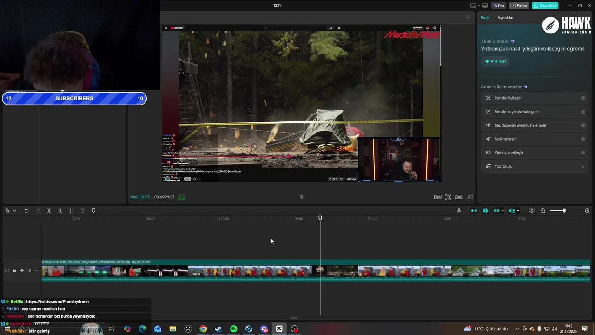Open the Oran aspect ratio button

click(459, 197)
